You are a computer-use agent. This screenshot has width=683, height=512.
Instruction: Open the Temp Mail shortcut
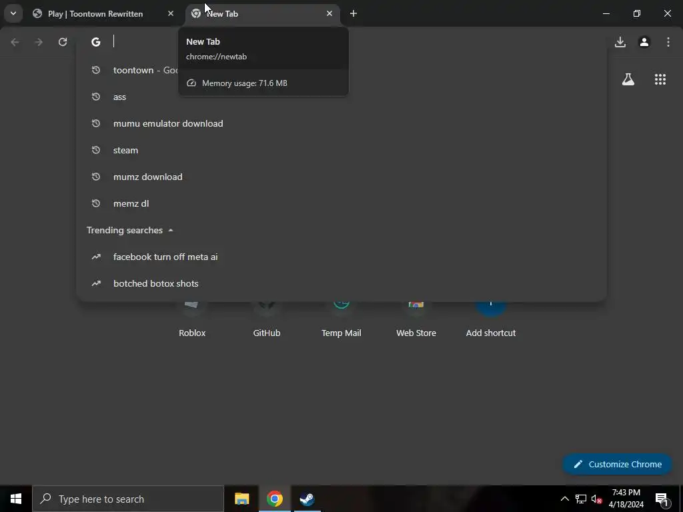341,320
